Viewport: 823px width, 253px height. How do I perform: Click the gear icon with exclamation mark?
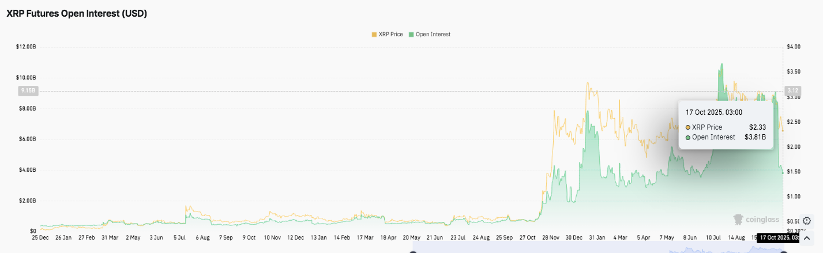tap(806, 221)
